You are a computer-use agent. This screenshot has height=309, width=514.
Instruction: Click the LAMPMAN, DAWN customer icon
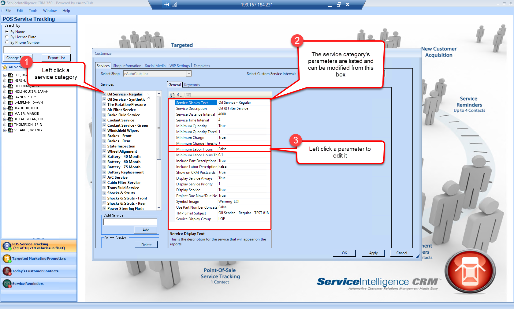click(10, 103)
